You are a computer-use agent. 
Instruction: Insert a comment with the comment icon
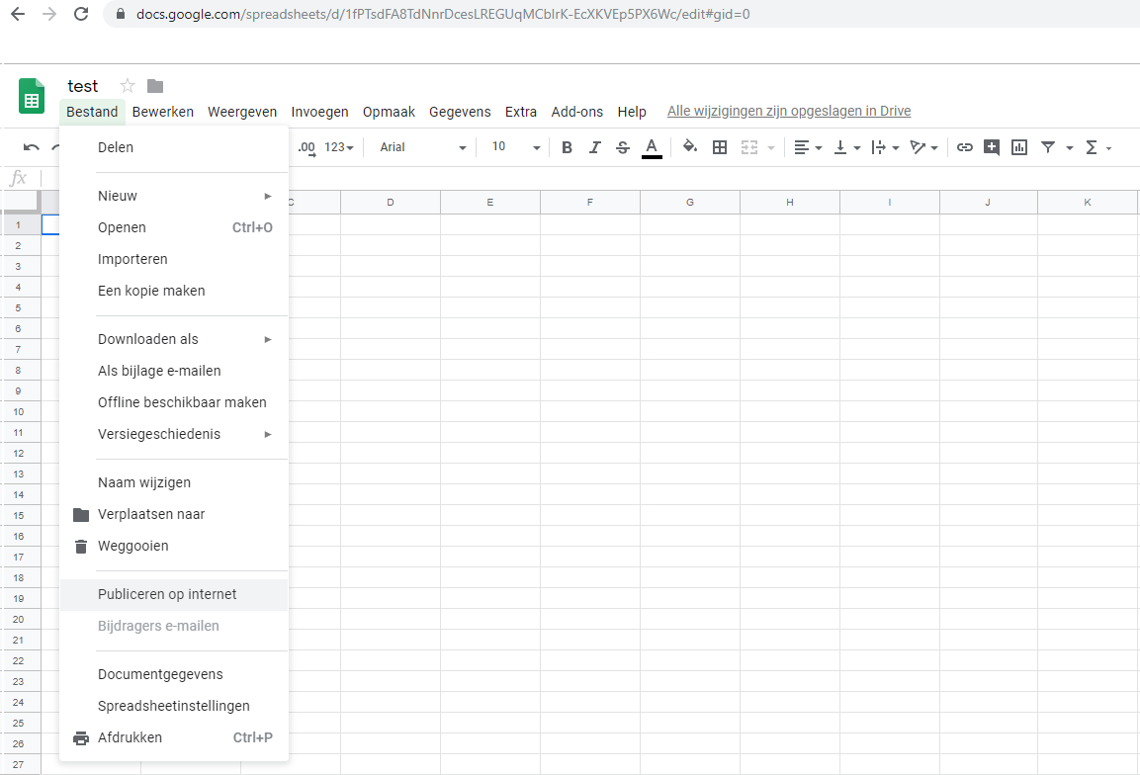click(992, 146)
